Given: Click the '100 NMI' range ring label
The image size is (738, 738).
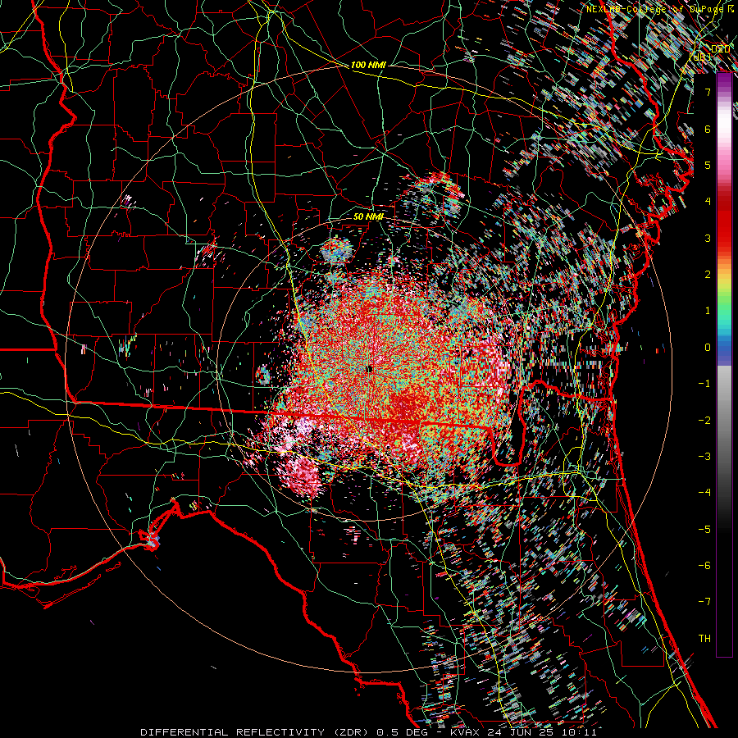Looking at the screenshot, I should click(x=368, y=65).
